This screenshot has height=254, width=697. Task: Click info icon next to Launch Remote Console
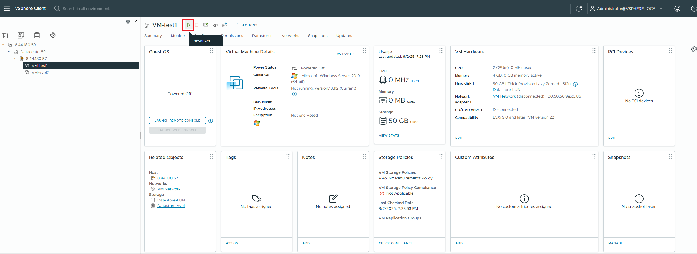coord(211,121)
